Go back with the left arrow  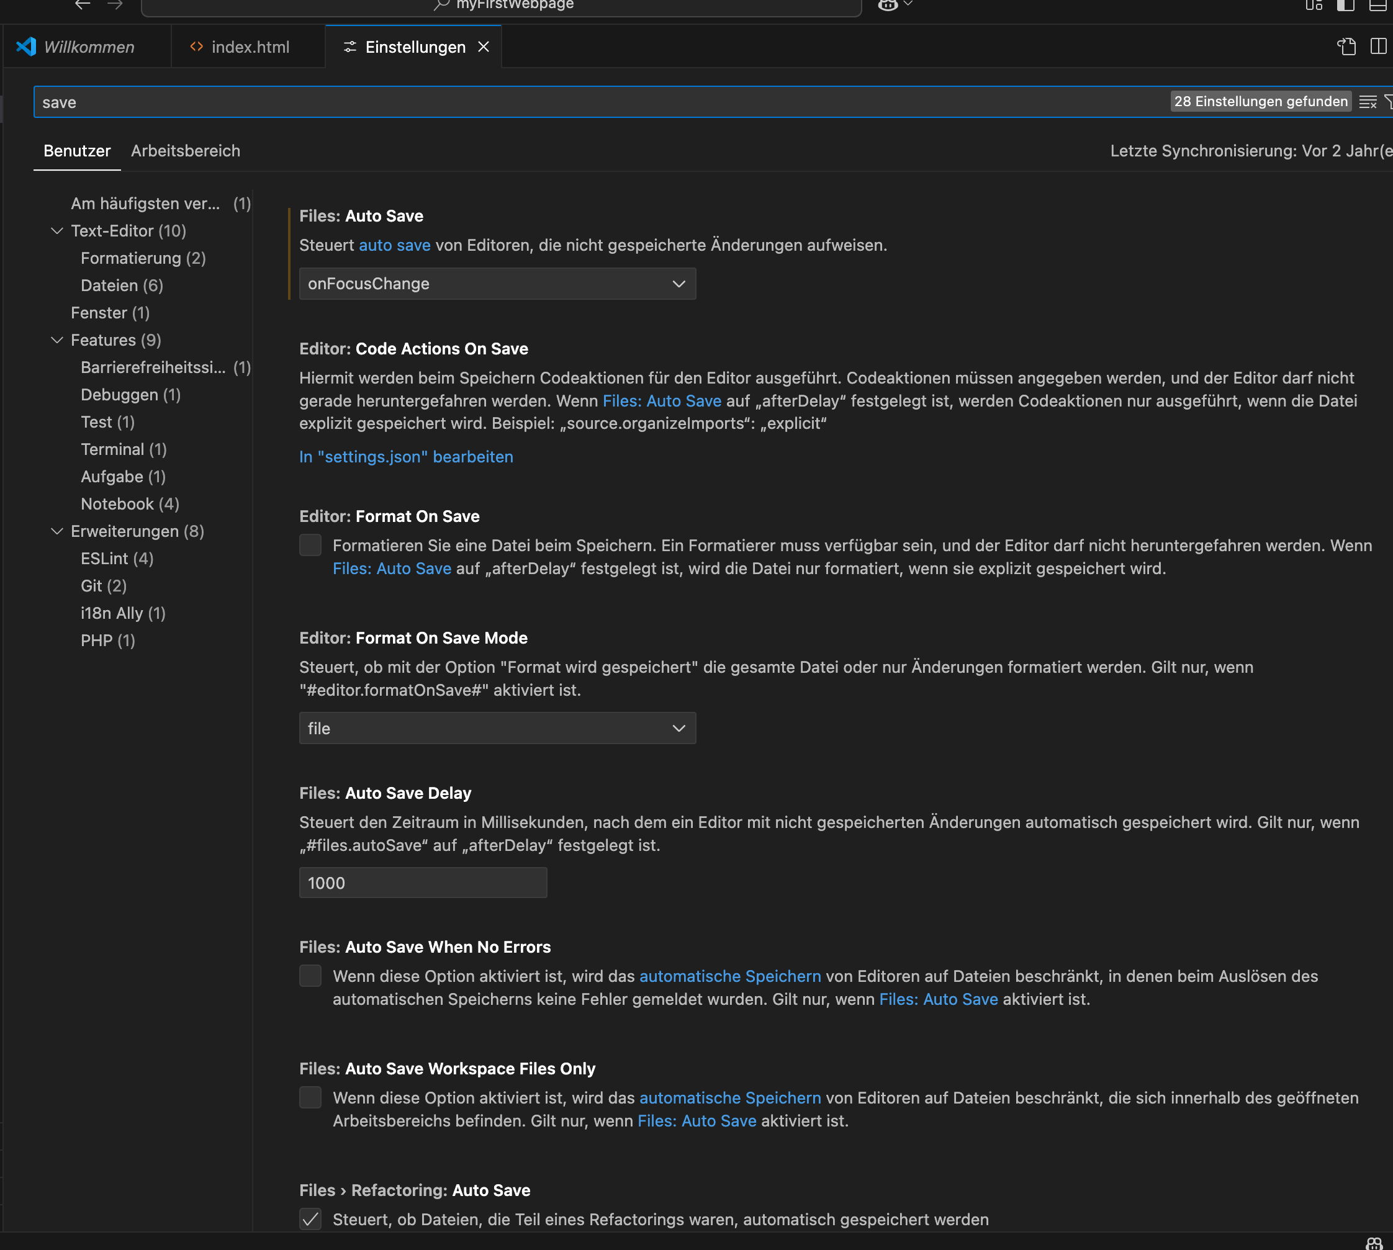coord(83,5)
